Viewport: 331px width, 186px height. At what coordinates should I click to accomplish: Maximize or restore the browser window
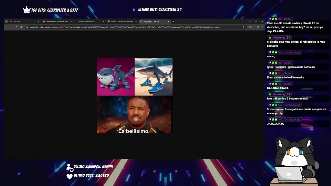tap(256, 21)
